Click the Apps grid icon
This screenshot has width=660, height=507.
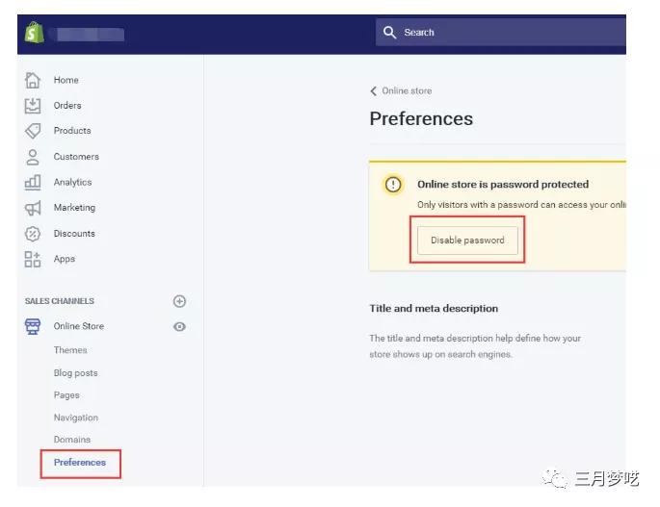click(x=33, y=259)
